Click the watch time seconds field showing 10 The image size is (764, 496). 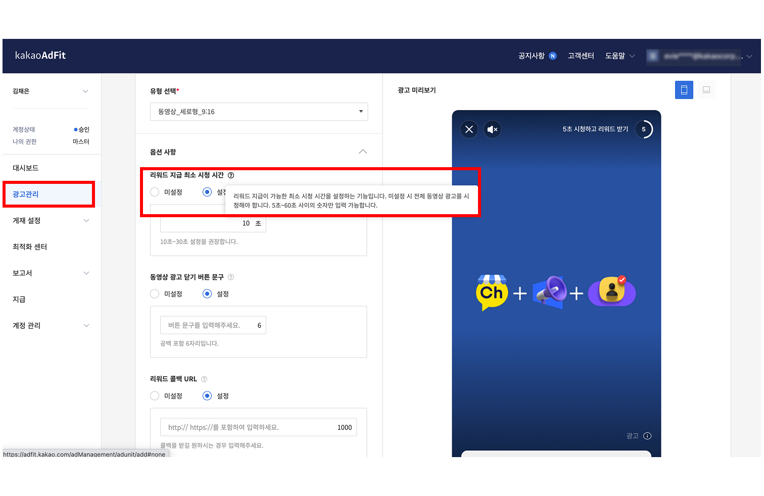tap(213, 223)
